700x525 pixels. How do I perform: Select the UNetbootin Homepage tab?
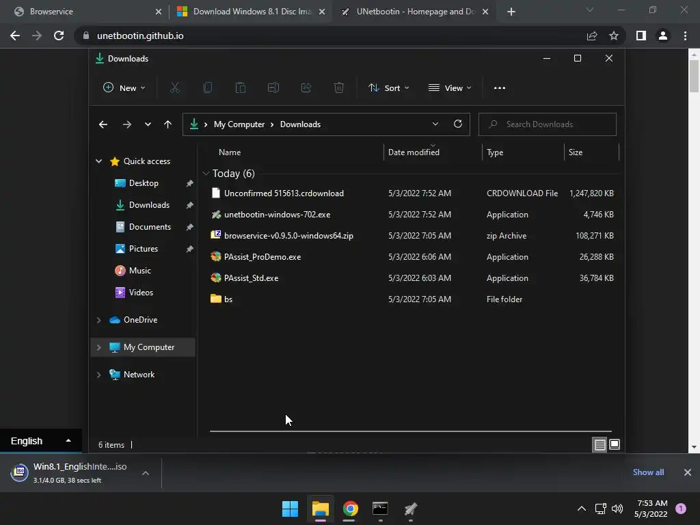click(415, 12)
